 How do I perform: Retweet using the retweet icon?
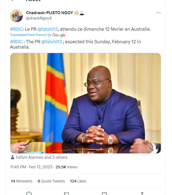coord(66,193)
